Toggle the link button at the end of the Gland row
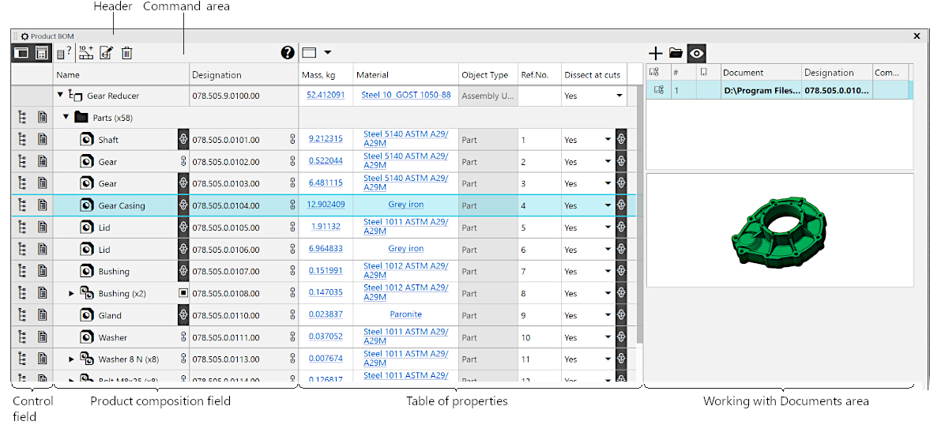The height and width of the screenshot is (425, 930). (x=621, y=315)
